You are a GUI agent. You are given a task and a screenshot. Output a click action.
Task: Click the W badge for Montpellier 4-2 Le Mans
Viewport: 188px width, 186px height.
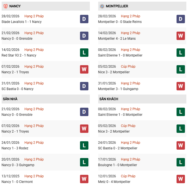click(x=181, y=36)
